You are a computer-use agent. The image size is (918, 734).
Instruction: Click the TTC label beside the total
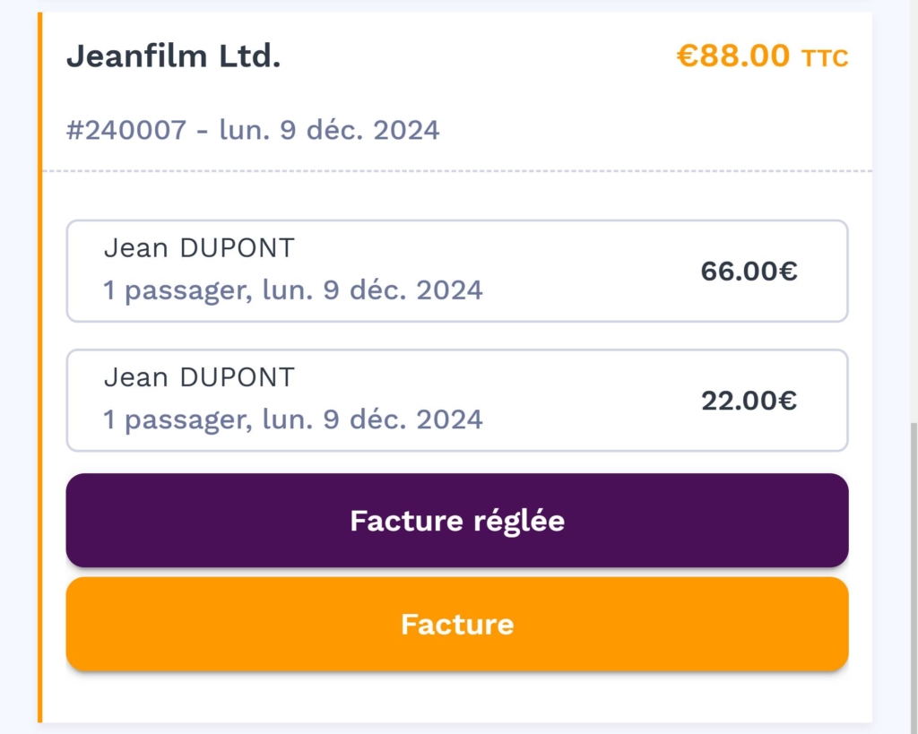pyautogui.click(x=824, y=59)
